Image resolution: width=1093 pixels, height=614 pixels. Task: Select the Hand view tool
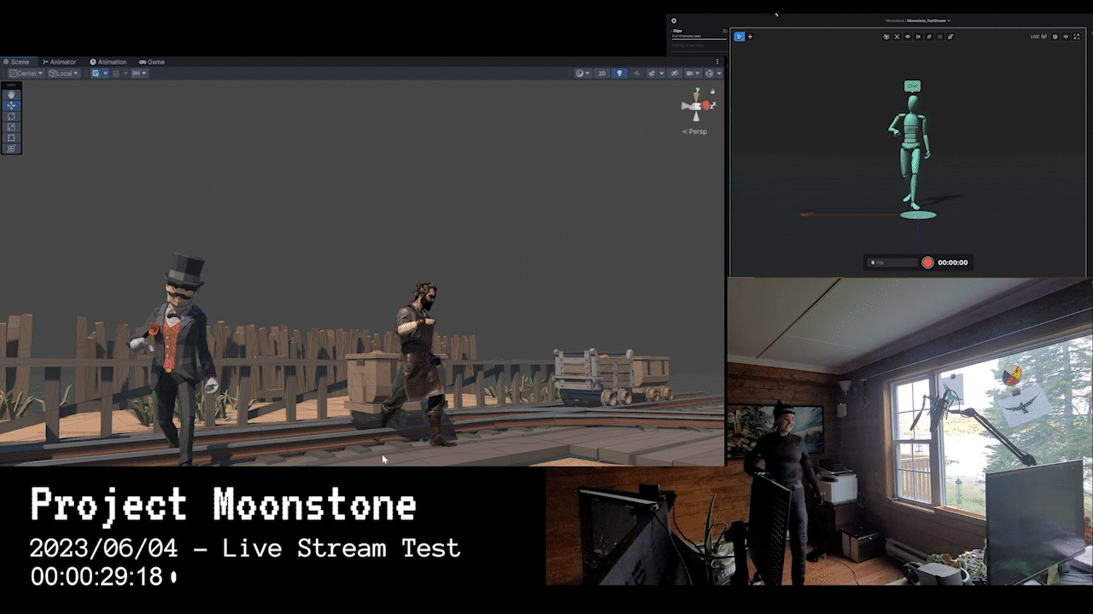click(x=11, y=95)
